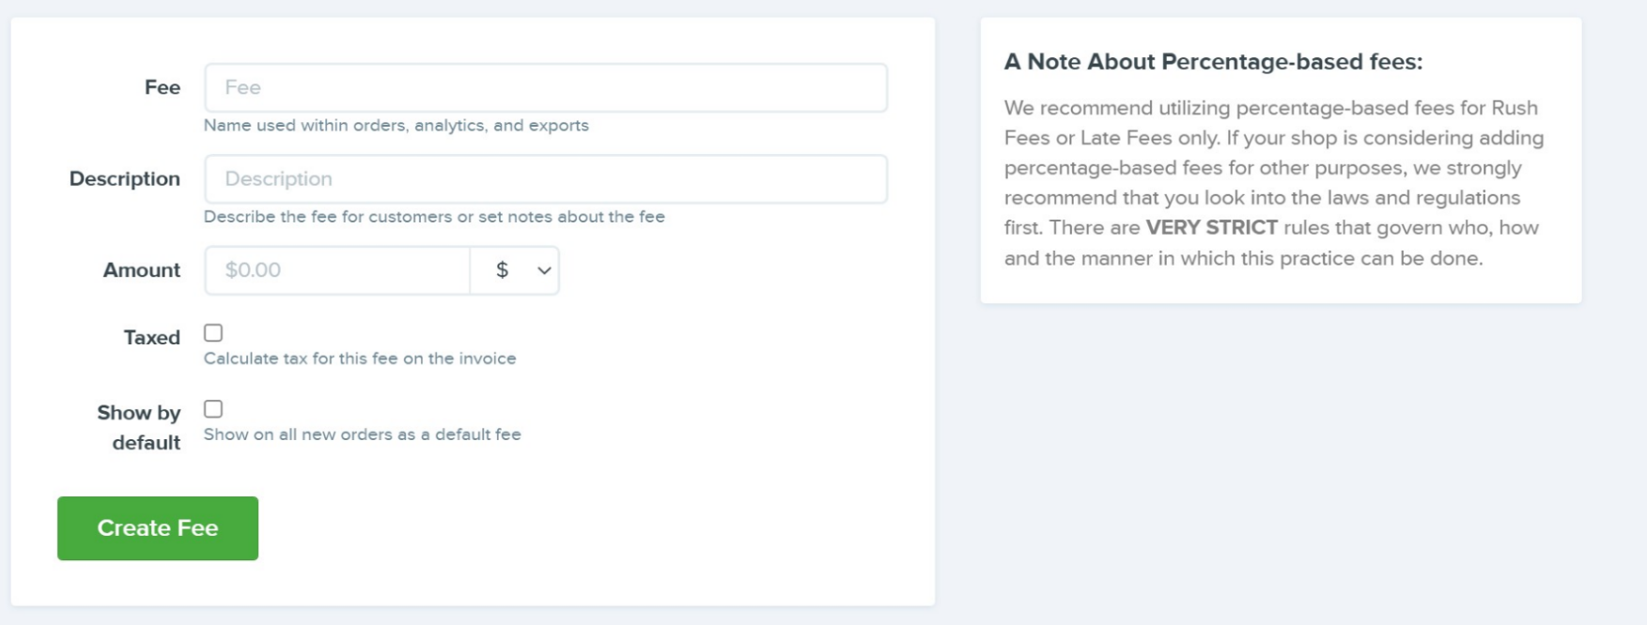Image resolution: width=1647 pixels, height=625 pixels.
Task: Click the Taxed label text
Action: [152, 338]
